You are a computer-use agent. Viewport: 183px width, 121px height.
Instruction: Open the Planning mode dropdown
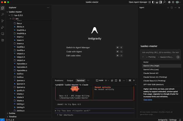click(x=151, y=57)
